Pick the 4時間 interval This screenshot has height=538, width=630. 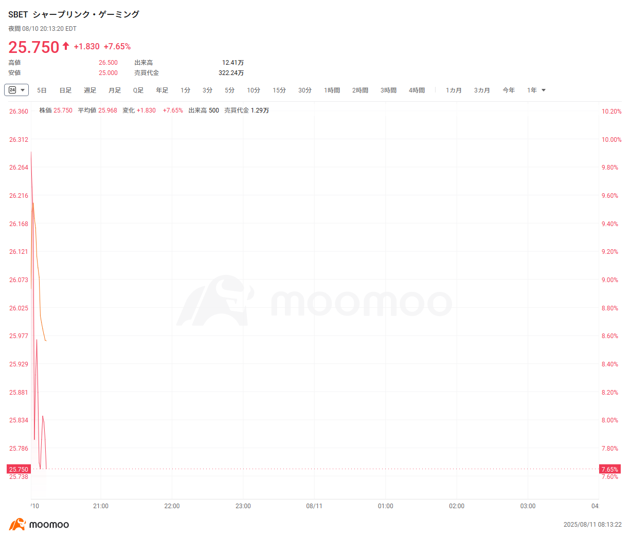(x=417, y=90)
